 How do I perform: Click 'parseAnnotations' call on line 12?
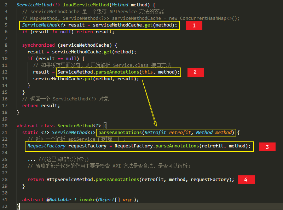(117, 72)
